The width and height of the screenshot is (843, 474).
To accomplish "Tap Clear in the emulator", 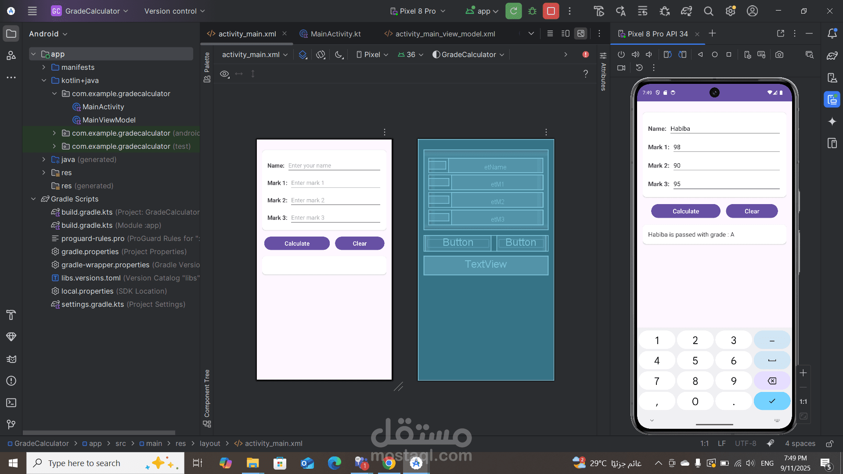I will pyautogui.click(x=752, y=211).
